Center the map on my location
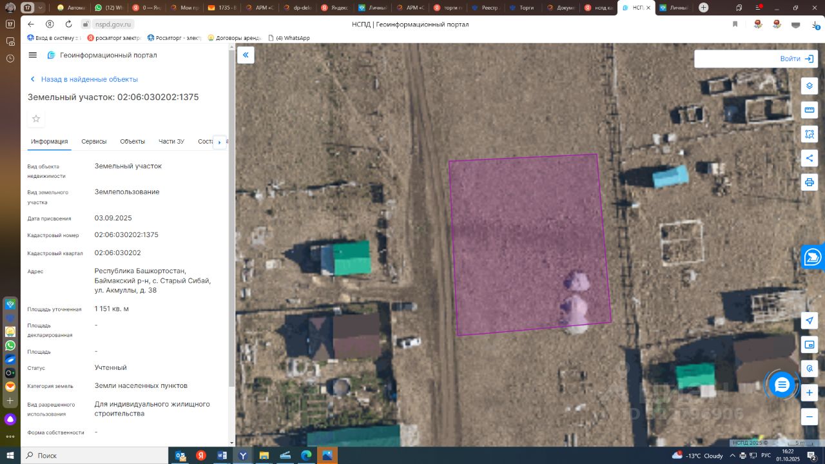 tap(810, 321)
